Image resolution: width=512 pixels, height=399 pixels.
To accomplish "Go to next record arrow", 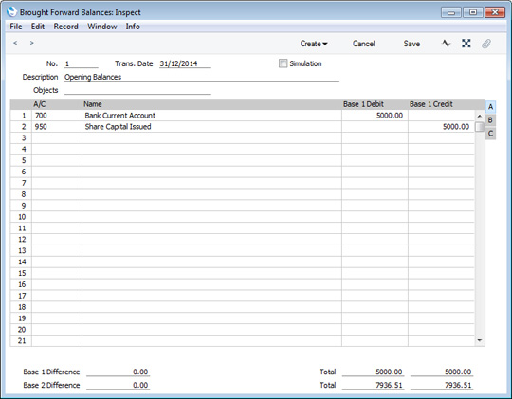I will click(31, 43).
